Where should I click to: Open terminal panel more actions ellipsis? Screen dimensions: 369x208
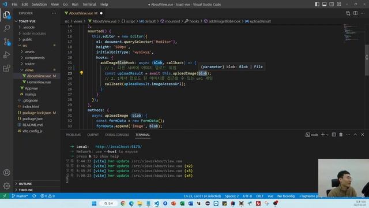pos(348,135)
